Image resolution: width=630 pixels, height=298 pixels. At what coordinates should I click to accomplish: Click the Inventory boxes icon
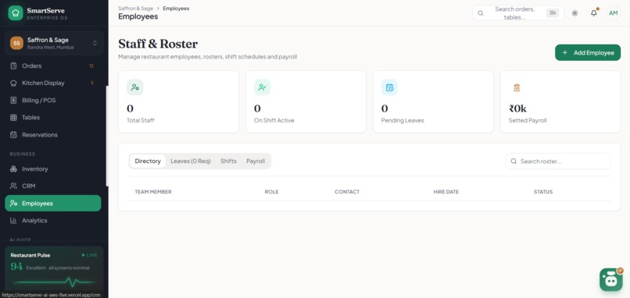coord(13,169)
